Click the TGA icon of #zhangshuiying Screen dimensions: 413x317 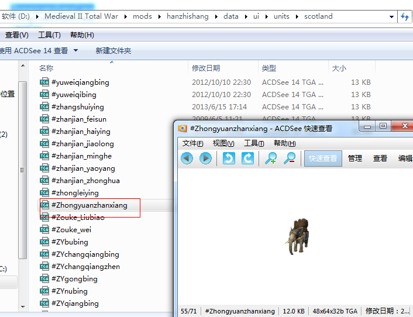point(44,106)
